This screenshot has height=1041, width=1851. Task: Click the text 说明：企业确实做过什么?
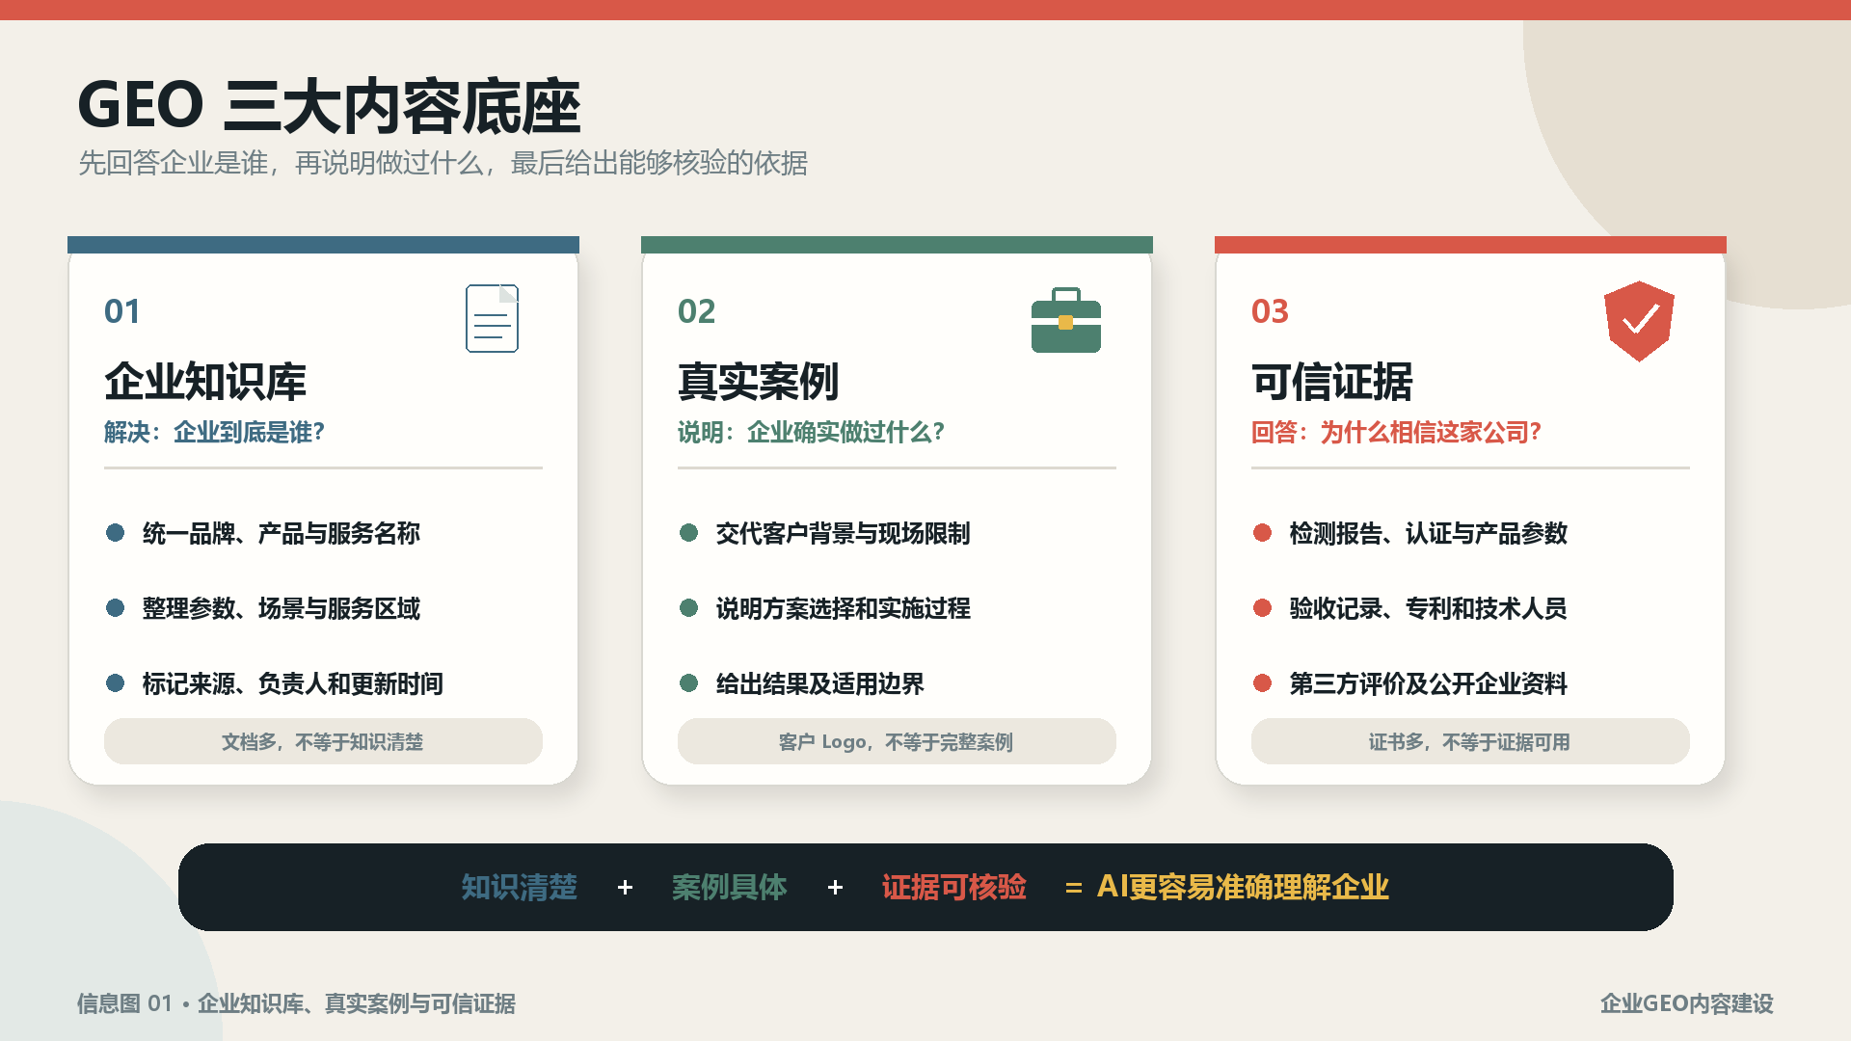click(811, 432)
